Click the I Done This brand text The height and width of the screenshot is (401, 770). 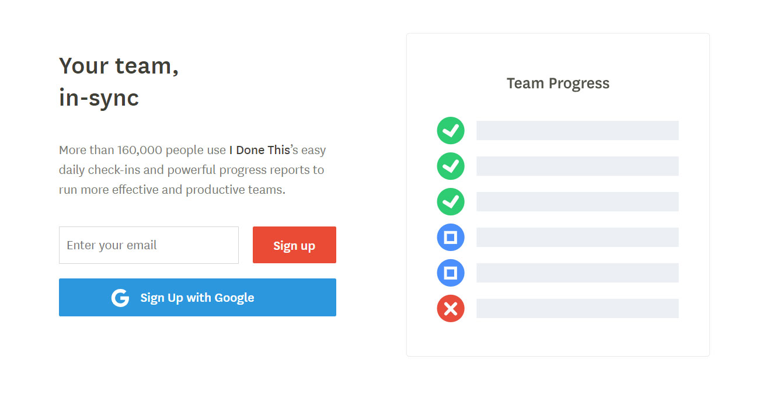tap(259, 150)
